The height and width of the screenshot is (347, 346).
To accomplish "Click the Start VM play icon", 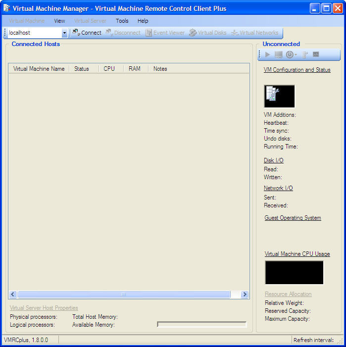I will 267,54.
